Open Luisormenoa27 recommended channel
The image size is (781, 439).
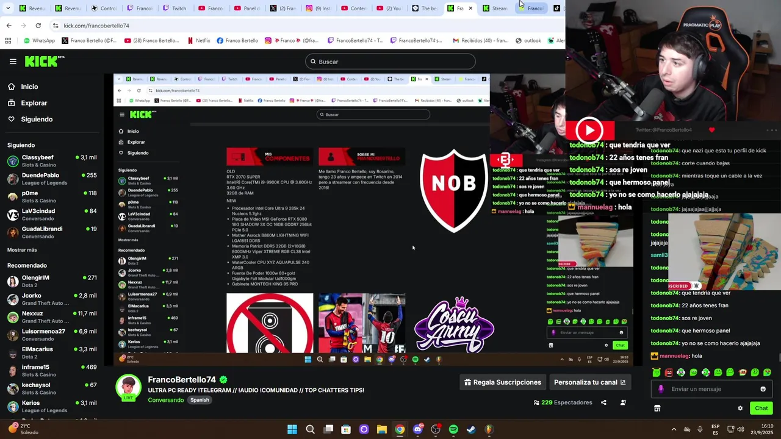52,335
